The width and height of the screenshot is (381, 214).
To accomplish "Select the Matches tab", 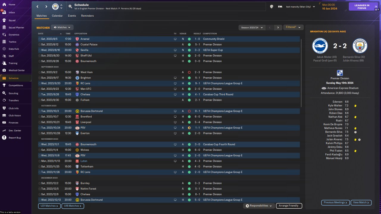I will click(x=42, y=16).
